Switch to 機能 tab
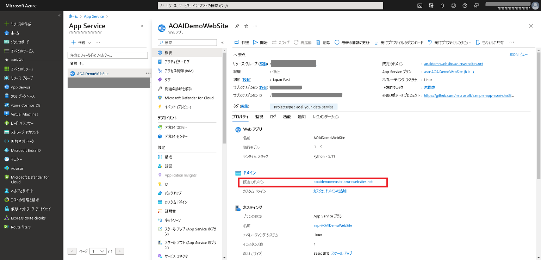 (x=287, y=117)
